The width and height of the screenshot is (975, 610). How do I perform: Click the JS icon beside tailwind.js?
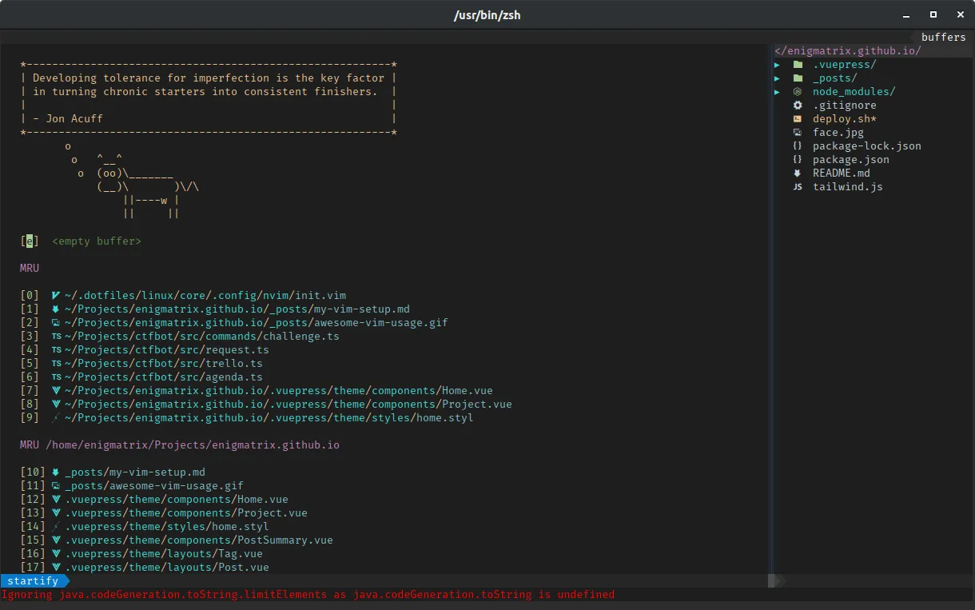point(798,186)
